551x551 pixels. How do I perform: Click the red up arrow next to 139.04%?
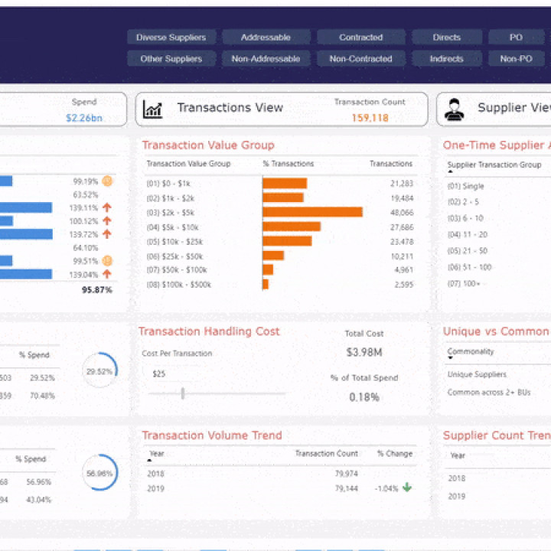coord(107,274)
